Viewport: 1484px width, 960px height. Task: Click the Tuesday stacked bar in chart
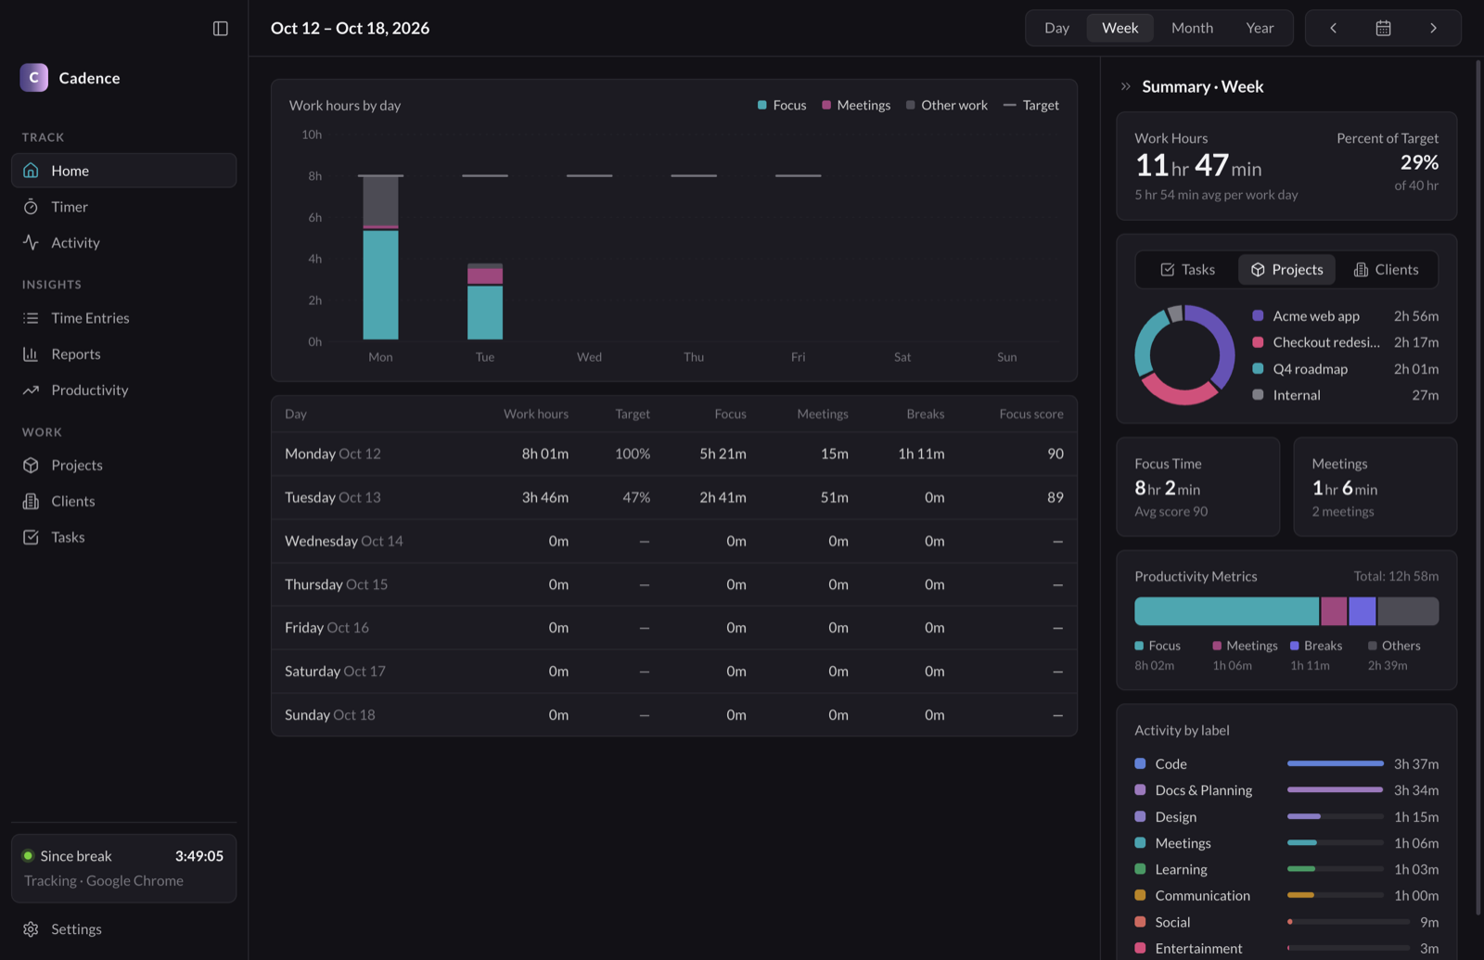(x=485, y=301)
